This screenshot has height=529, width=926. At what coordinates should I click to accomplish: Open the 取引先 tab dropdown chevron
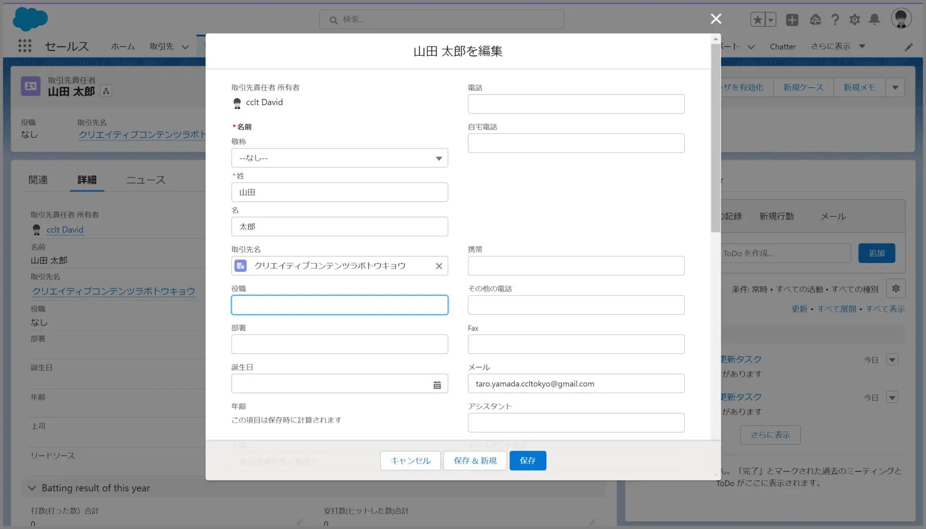185,47
